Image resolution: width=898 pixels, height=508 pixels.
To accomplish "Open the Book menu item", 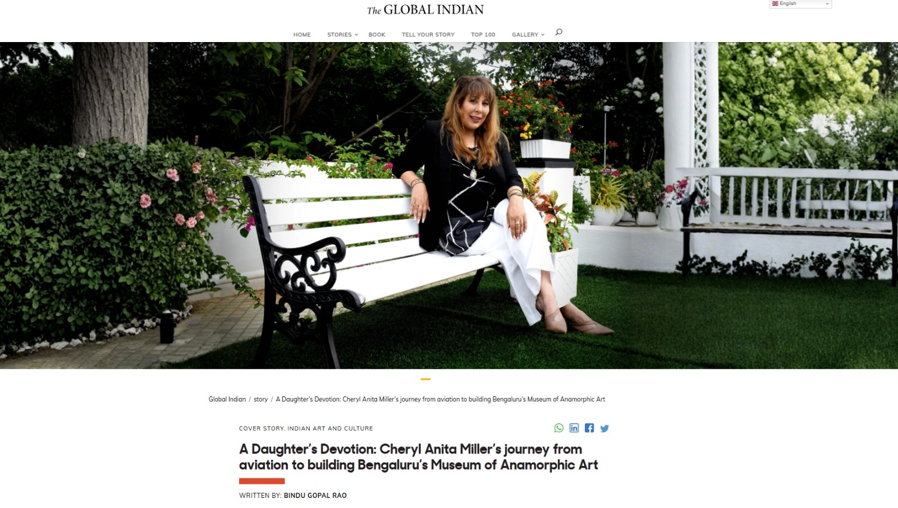I will (x=377, y=35).
